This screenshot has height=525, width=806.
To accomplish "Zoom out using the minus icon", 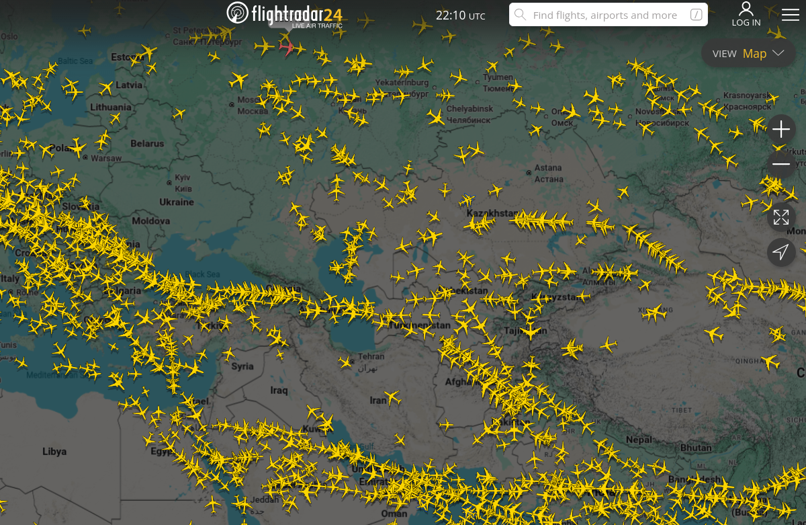I will pyautogui.click(x=781, y=163).
